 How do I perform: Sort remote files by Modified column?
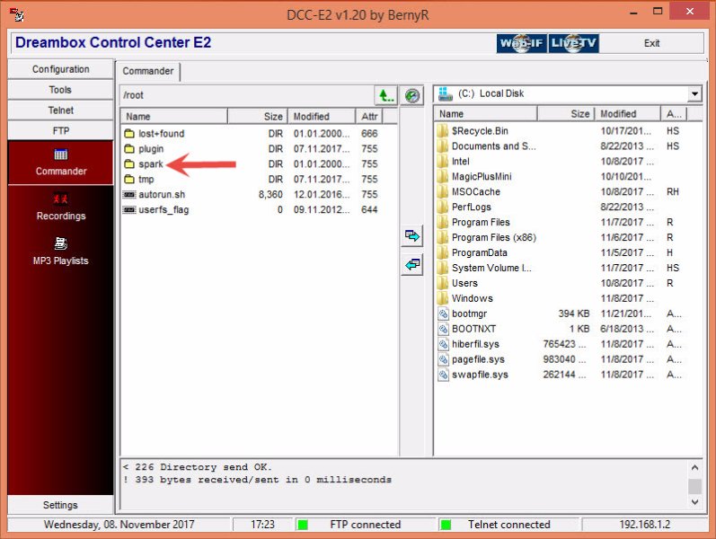(x=322, y=117)
